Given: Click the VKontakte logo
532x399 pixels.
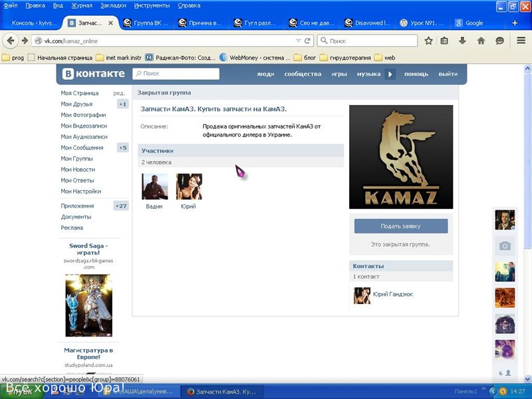Looking at the screenshot, I should pyautogui.click(x=93, y=74).
